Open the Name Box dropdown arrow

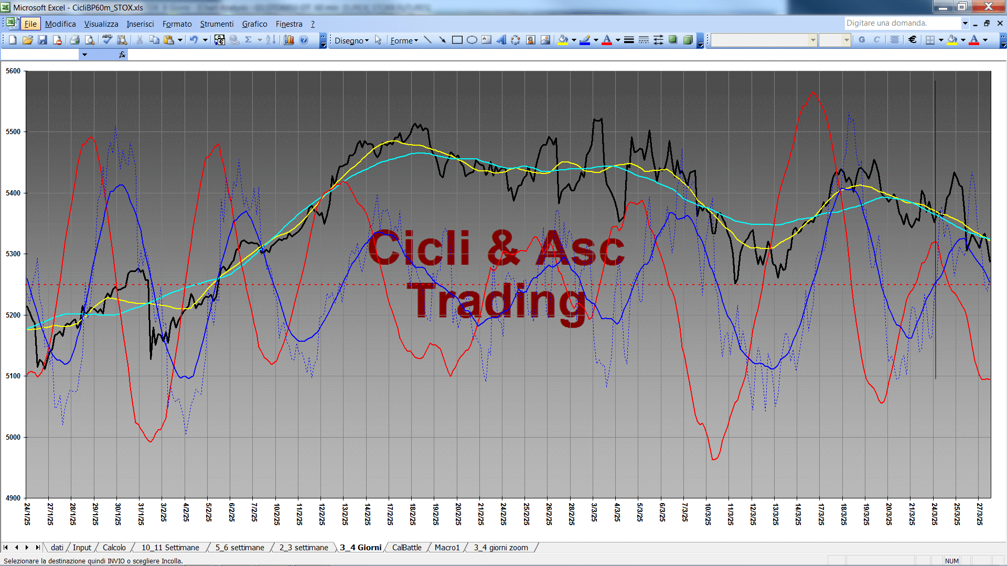[x=84, y=55]
